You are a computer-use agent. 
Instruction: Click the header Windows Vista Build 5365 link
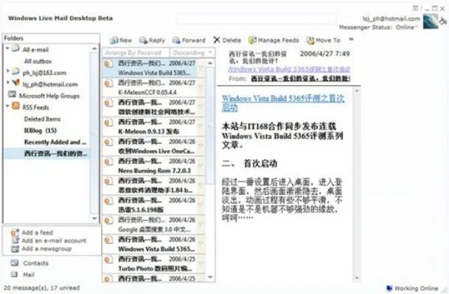pos(289,69)
